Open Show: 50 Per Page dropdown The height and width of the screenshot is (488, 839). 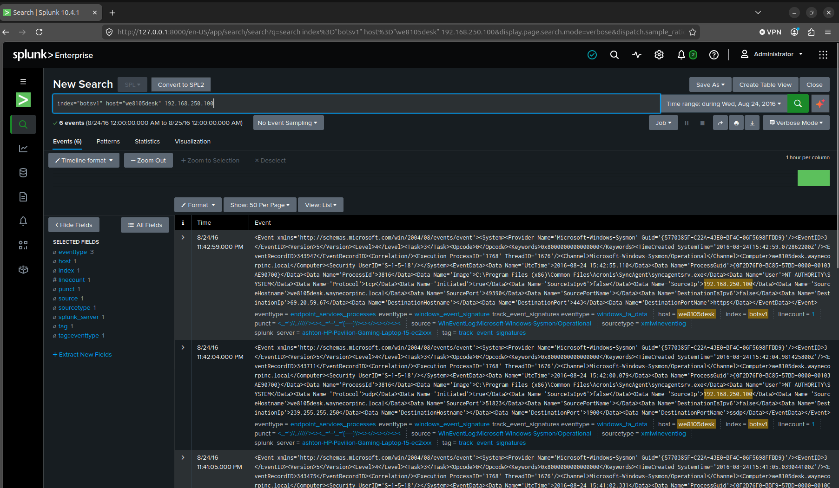pos(260,205)
